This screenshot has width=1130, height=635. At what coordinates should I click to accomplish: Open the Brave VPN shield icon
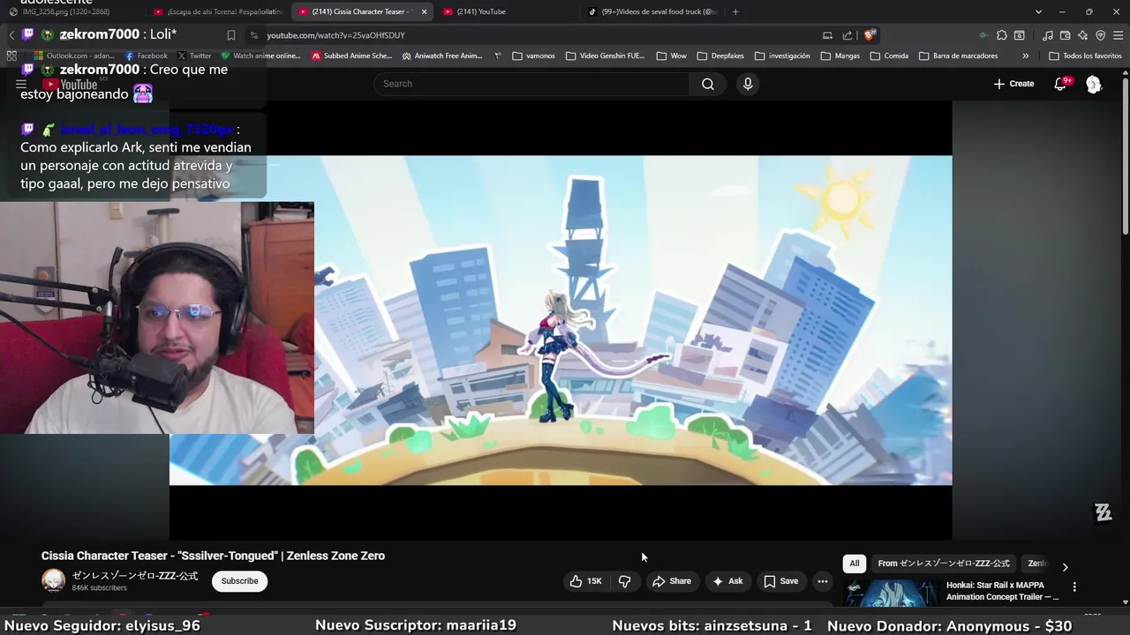1101,35
